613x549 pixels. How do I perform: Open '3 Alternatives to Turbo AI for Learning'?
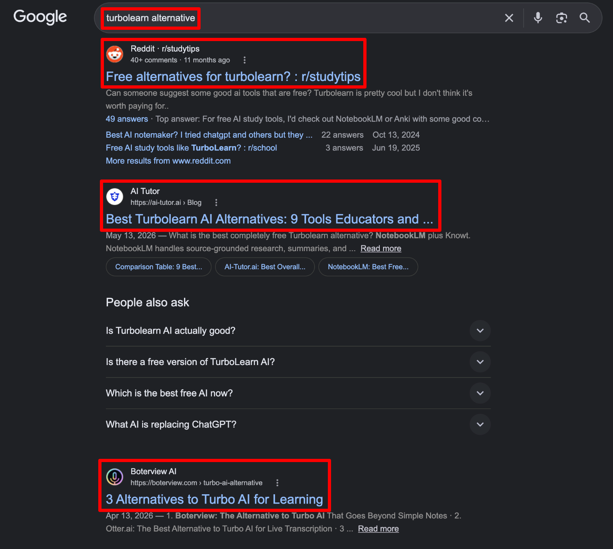[214, 499]
